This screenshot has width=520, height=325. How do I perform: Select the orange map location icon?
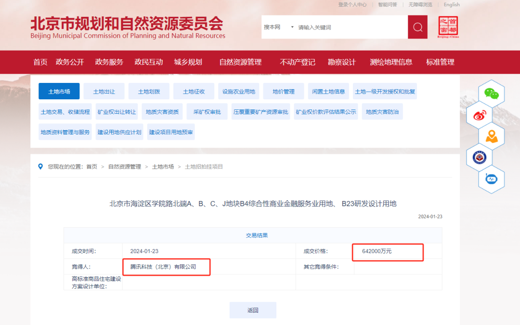click(492, 135)
